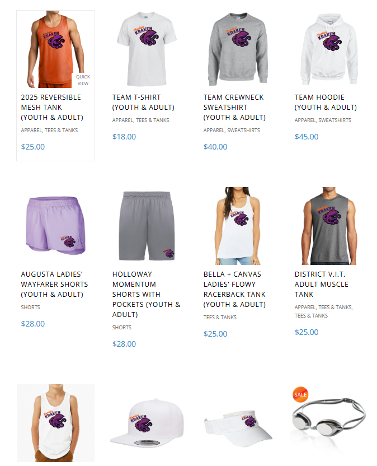Click the Shorts category under Wayfarer Shorts
Viewport: 377px width, 466px height.
(30, 307)
